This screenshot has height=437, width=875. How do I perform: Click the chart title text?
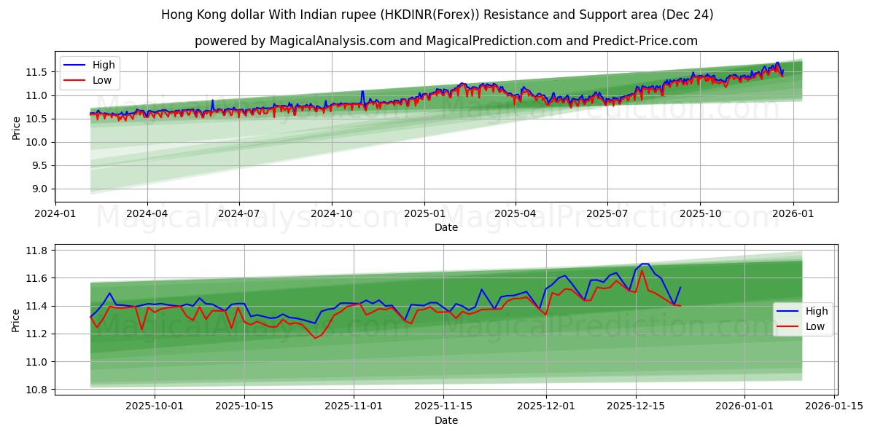point(437,13)
